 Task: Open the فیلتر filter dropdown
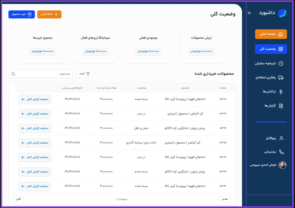(84, 74)
